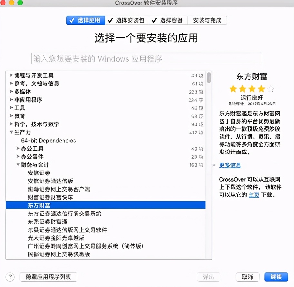
Task: Select 东吴证券通达信版网上交易软件 entry
Action: click(67, 230)
